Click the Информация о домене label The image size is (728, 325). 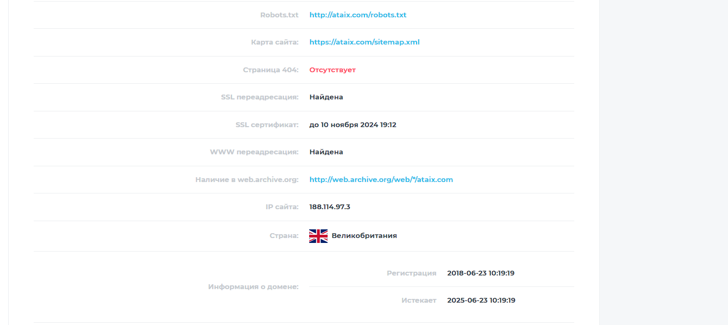pyautogui.click(x=253, y=287)
